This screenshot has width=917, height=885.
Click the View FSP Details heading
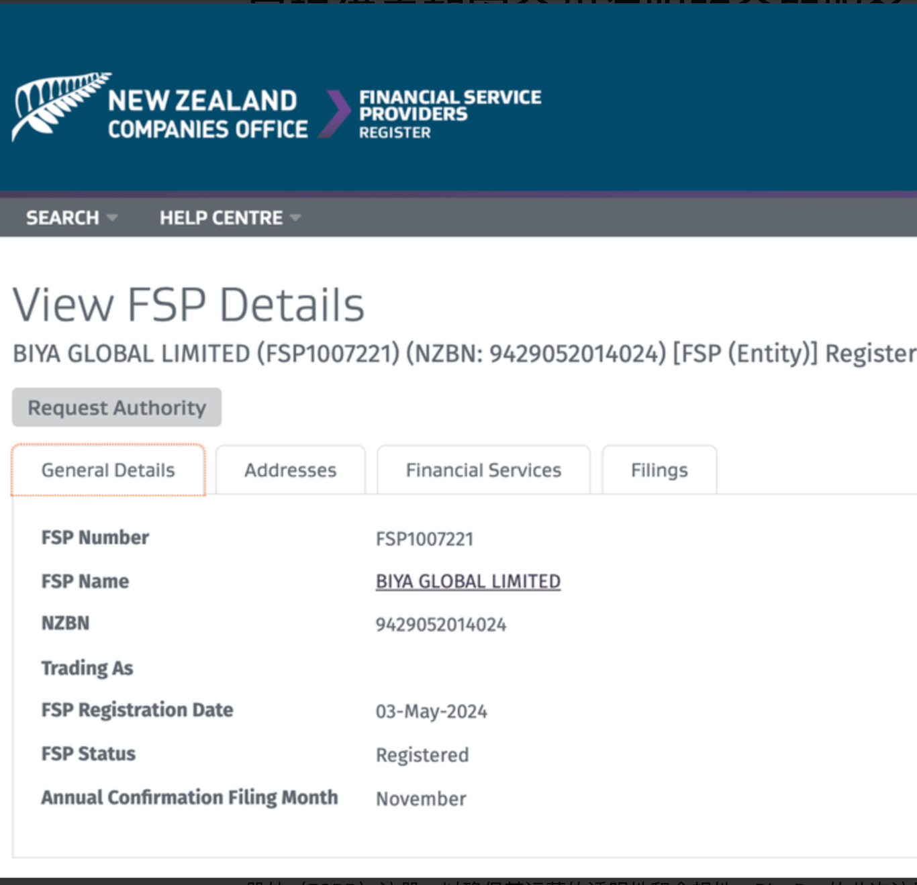point(188,305)
